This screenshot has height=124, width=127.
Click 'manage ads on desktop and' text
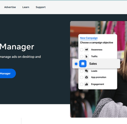tap(20, 57)
